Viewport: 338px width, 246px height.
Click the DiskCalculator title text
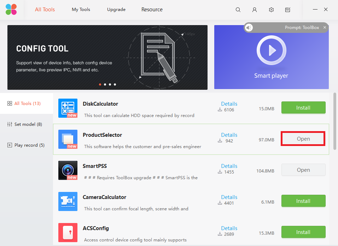point(100,104)
